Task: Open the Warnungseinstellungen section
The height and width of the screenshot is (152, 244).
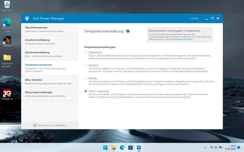Action: pyautogui.click(x=50, y=94)
